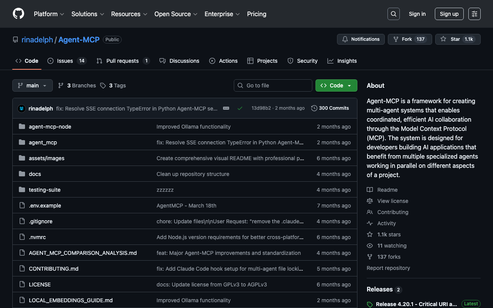Click the green commit status checkmark

[240, 108]
